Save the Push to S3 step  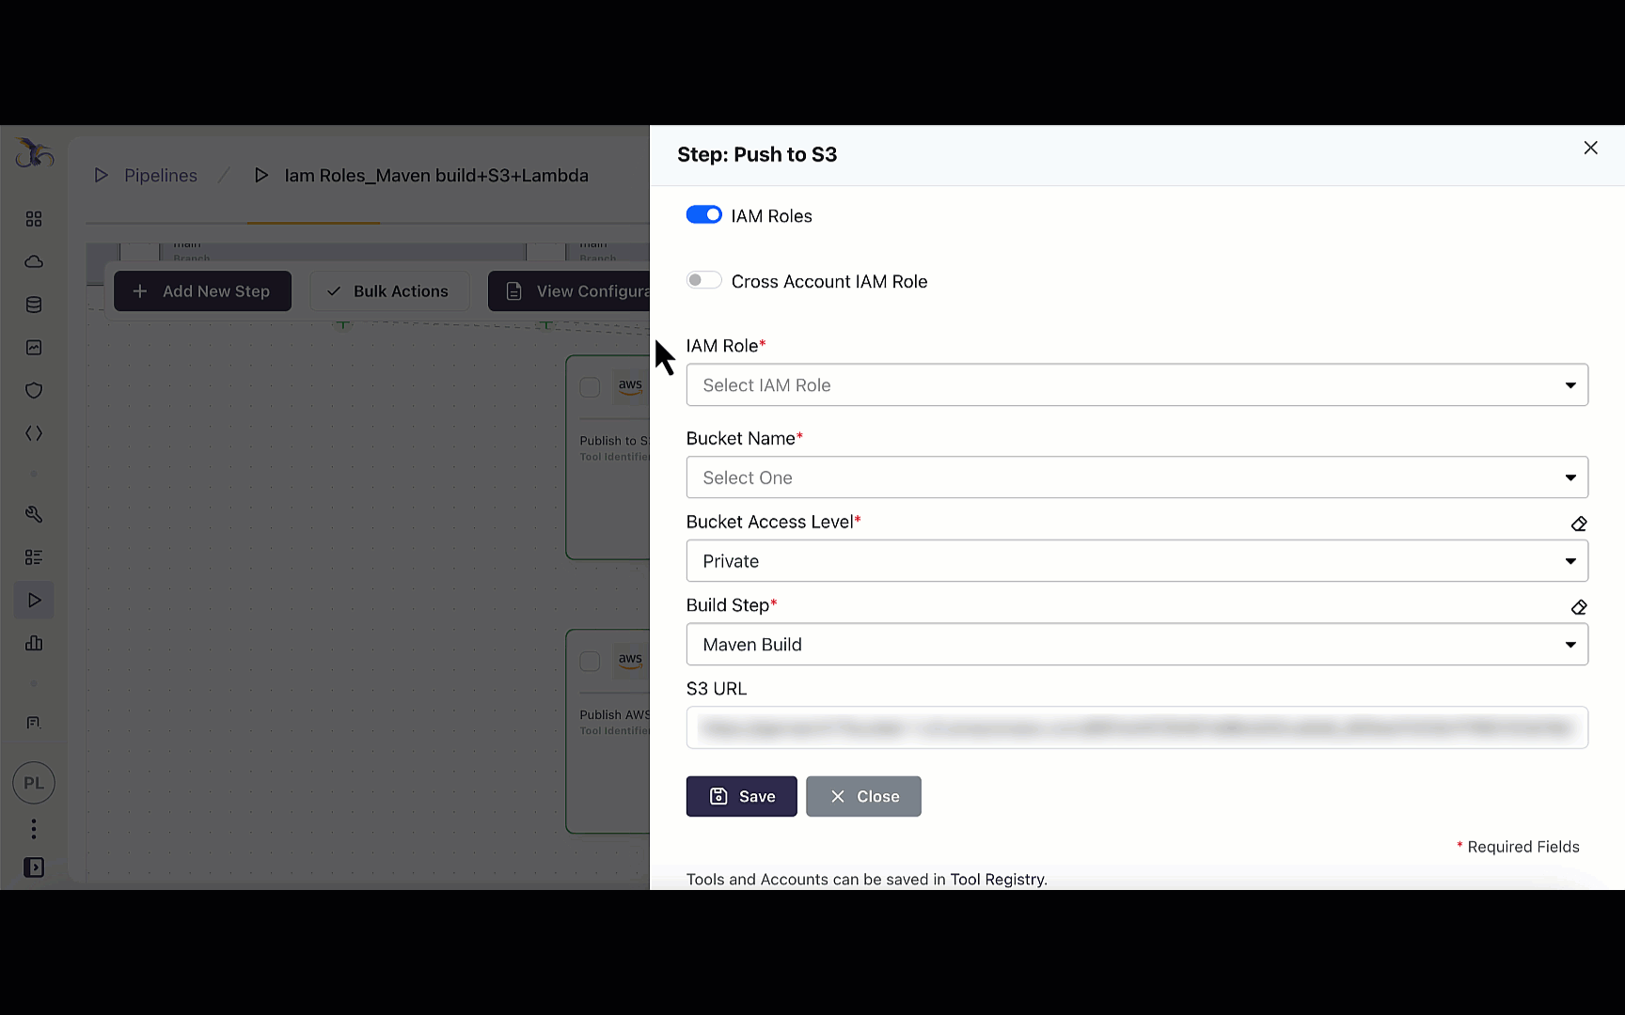click(741, 796)
